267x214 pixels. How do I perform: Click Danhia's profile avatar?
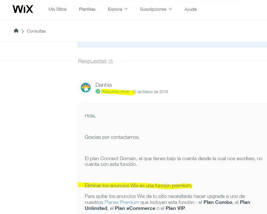click(86, 88)
